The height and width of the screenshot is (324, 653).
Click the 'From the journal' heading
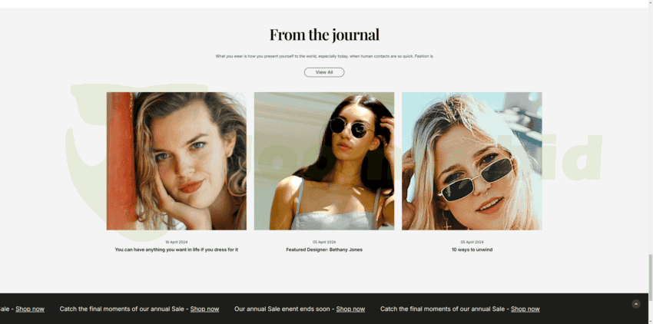(x=324, y=35)
